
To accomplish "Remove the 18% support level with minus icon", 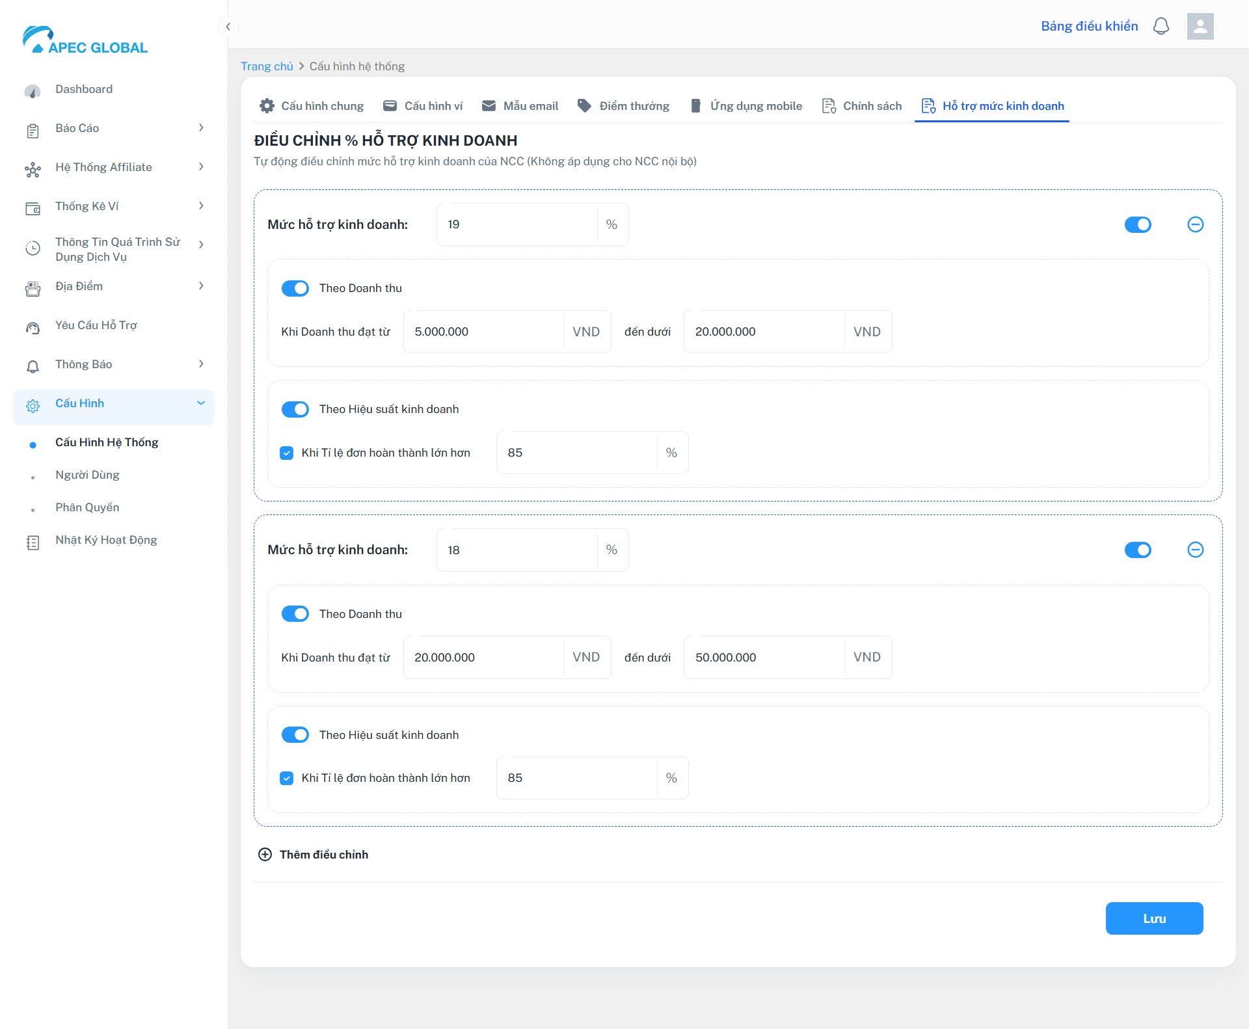I will pyautogui.click(x=1195, y=550).
